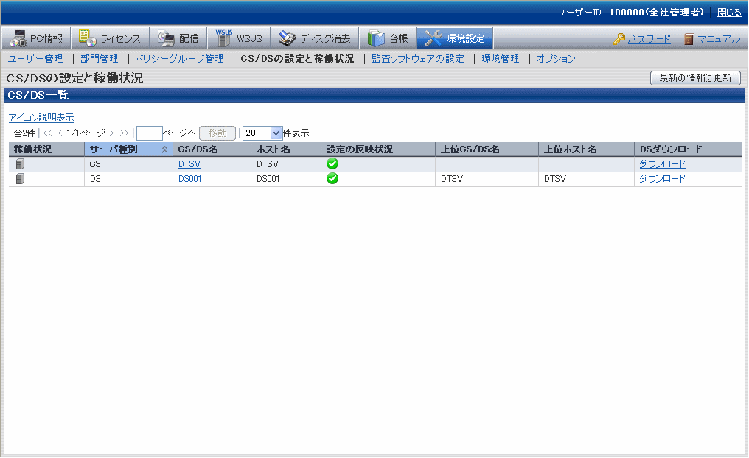The image size is (749, 458).
Task: Click the 全2件 count text
Action: coord(24,133)
